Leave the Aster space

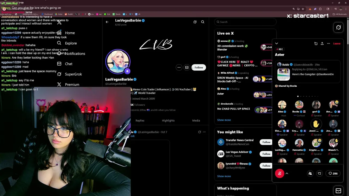pos(337,44)
